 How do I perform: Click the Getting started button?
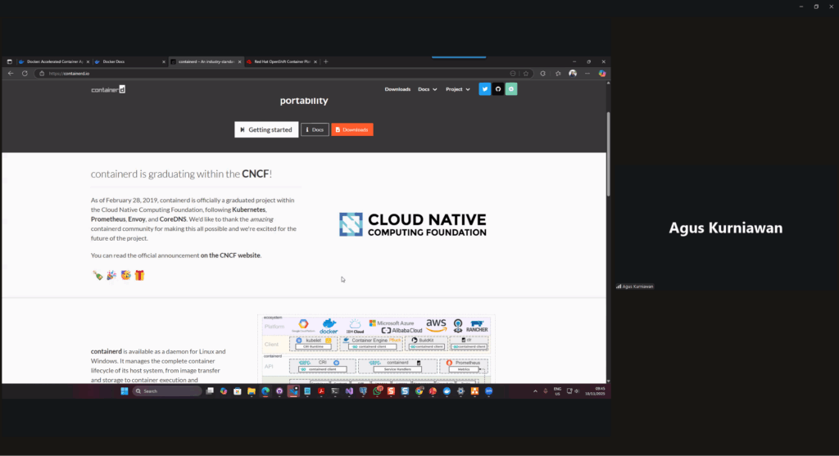pos(266,129)
